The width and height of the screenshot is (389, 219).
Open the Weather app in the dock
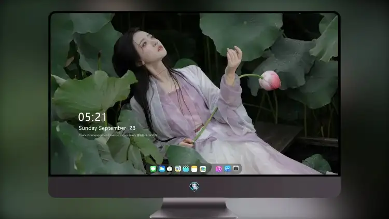pyautogui.click(x=162, y=169)
